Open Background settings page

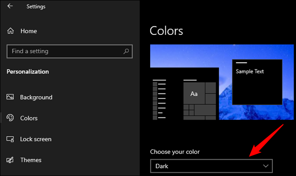[x=36, y=97]
